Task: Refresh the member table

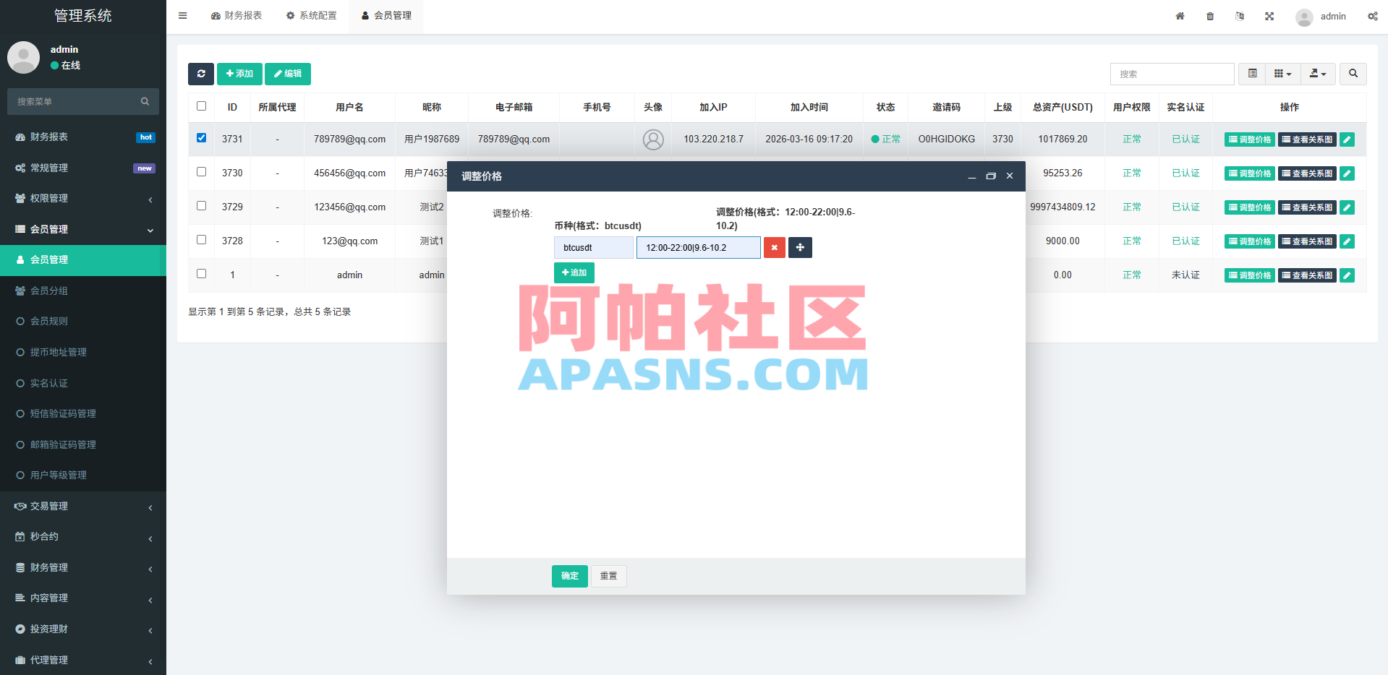Action: pos(201,74)
